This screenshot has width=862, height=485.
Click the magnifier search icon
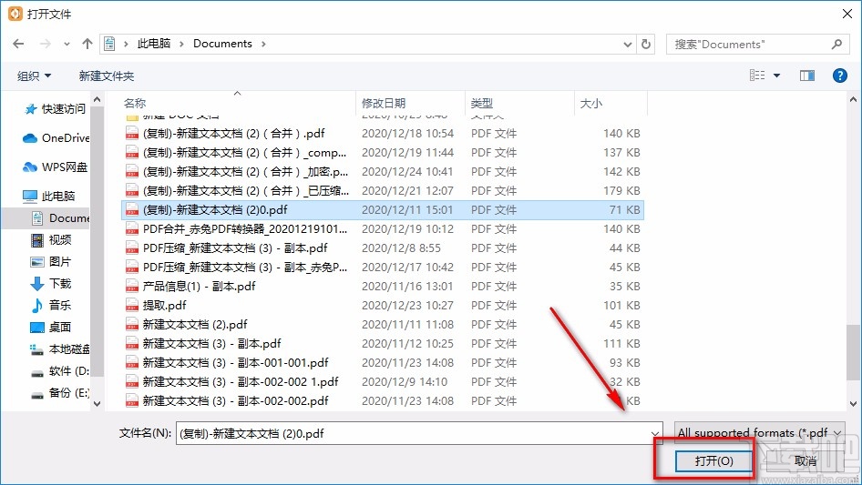[836, 44]
